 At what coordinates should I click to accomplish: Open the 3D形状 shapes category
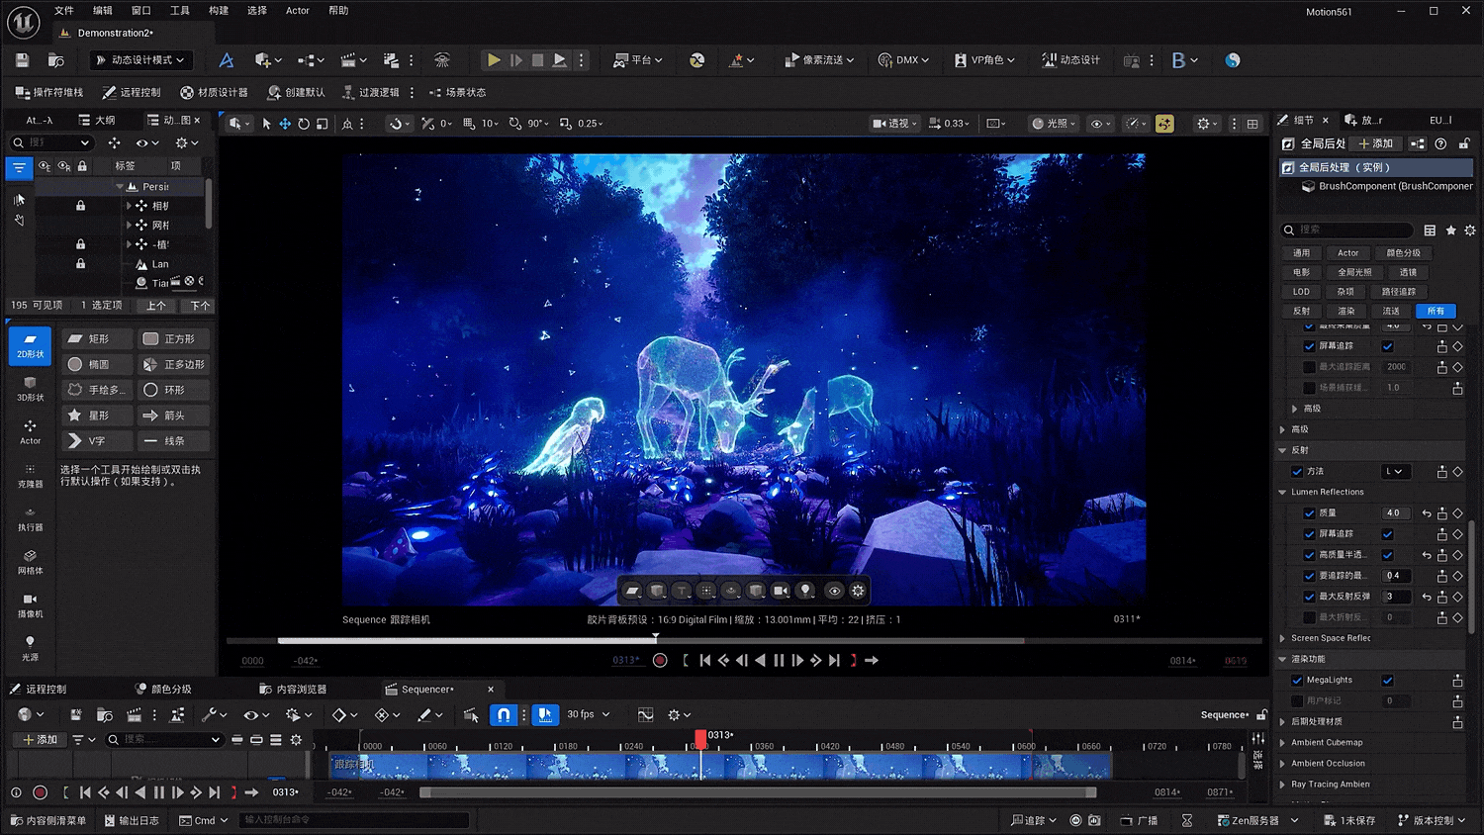tap(30, 389)
